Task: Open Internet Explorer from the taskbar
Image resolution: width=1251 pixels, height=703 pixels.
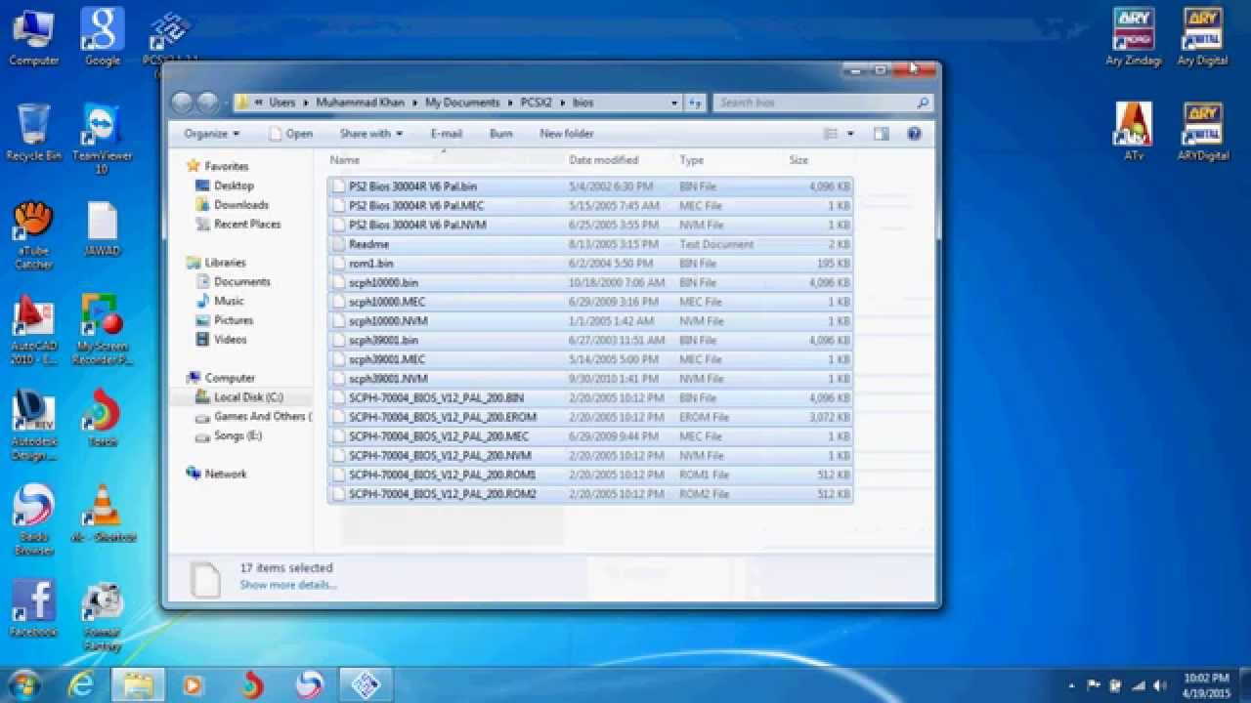Action: [81, 685]
